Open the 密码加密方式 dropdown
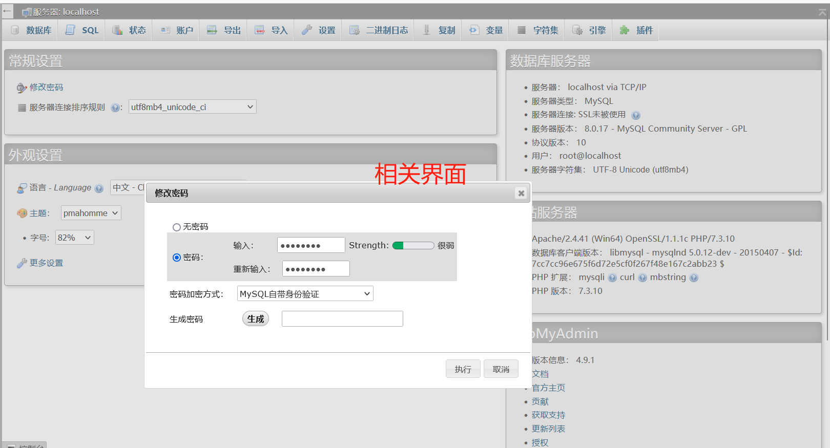830x448 pixels. pos(305,294)
